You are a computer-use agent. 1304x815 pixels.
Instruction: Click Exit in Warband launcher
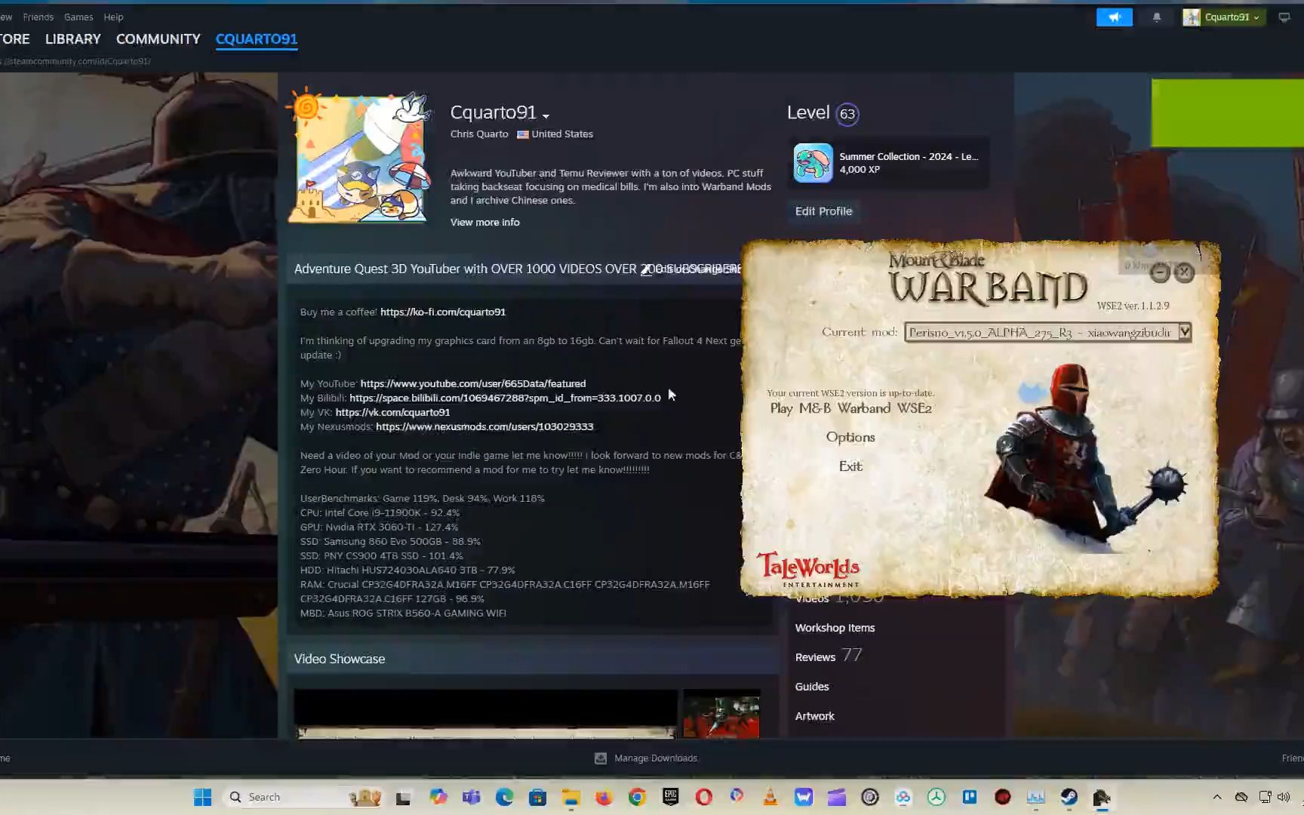tap(850, 466)
